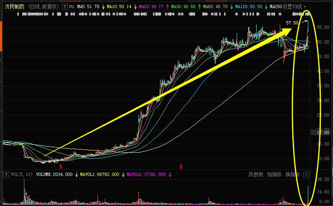
Task: Select the cyan MA120:50.50 value
Action: coord(249,7)
